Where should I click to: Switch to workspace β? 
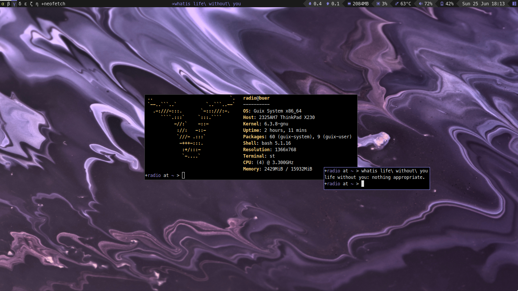[x=9, y=3]
